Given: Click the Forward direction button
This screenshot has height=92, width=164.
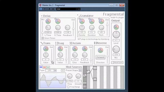Looking at the screenshot, I should [x=100, y=57].
